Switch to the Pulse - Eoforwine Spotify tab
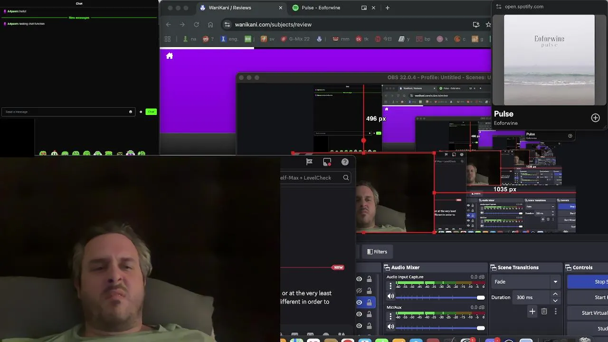Image resolution: width=608 pixels, height=342 pixels. click(x=321, y=8)
